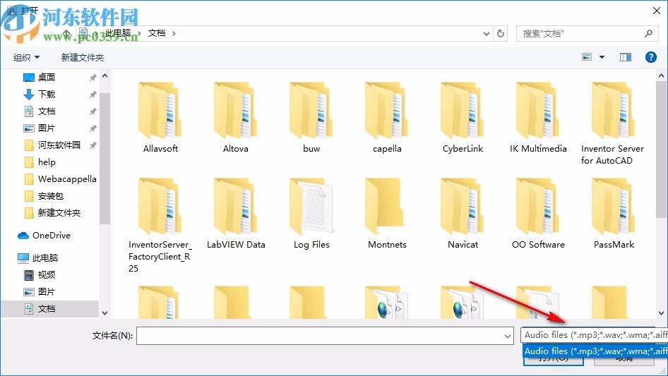Open the Navicat folder

(463, 213)
